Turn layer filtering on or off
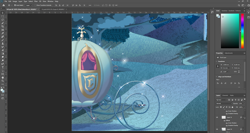The image size is (250, 133). click(245, 99)
